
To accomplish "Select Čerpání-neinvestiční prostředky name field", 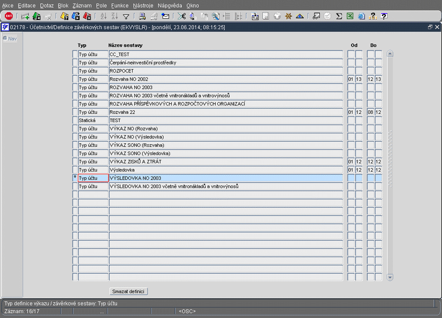I will [226, 62].
